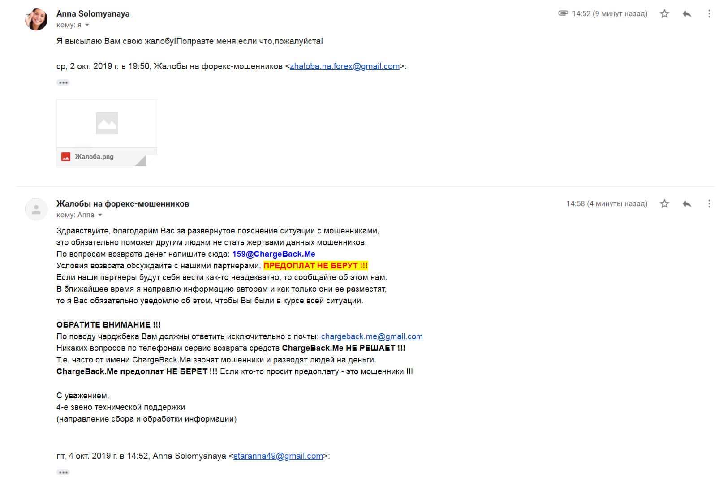
Task: Click the staranna49@gmail.com address link
Action: coord(278,456)
